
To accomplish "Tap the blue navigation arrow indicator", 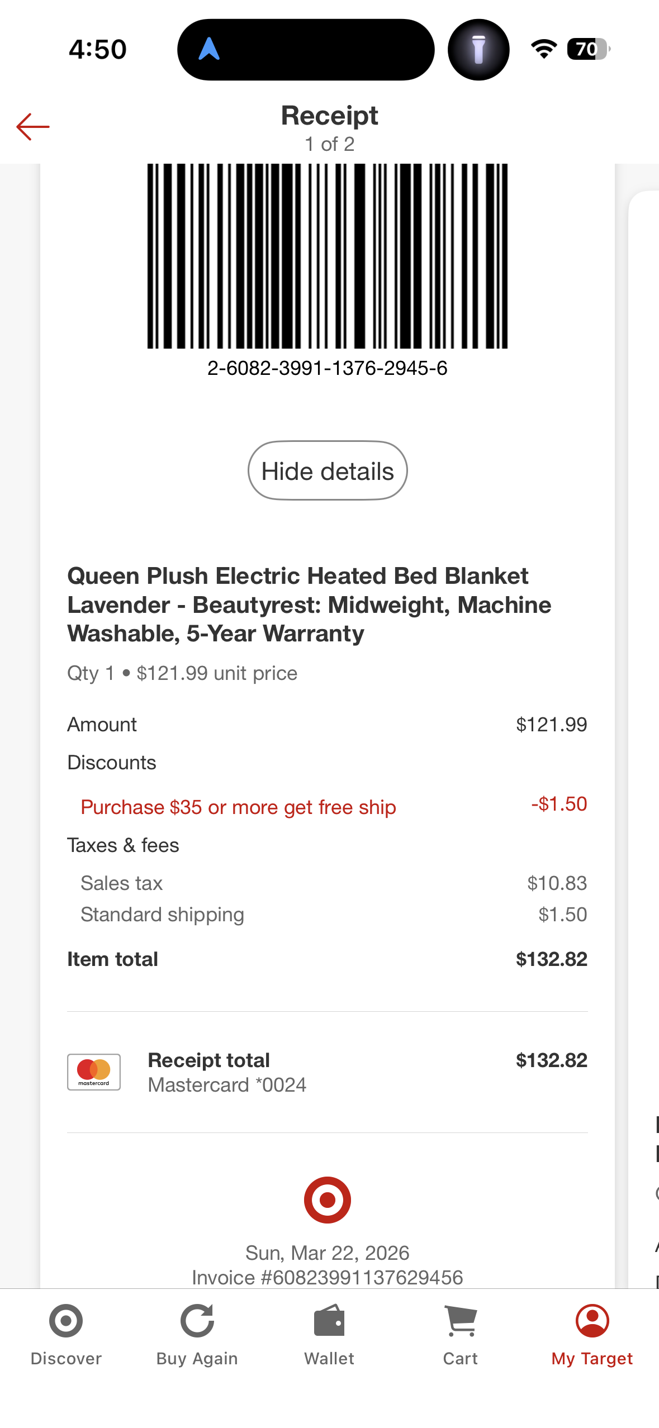I will [x=209, y=49].
